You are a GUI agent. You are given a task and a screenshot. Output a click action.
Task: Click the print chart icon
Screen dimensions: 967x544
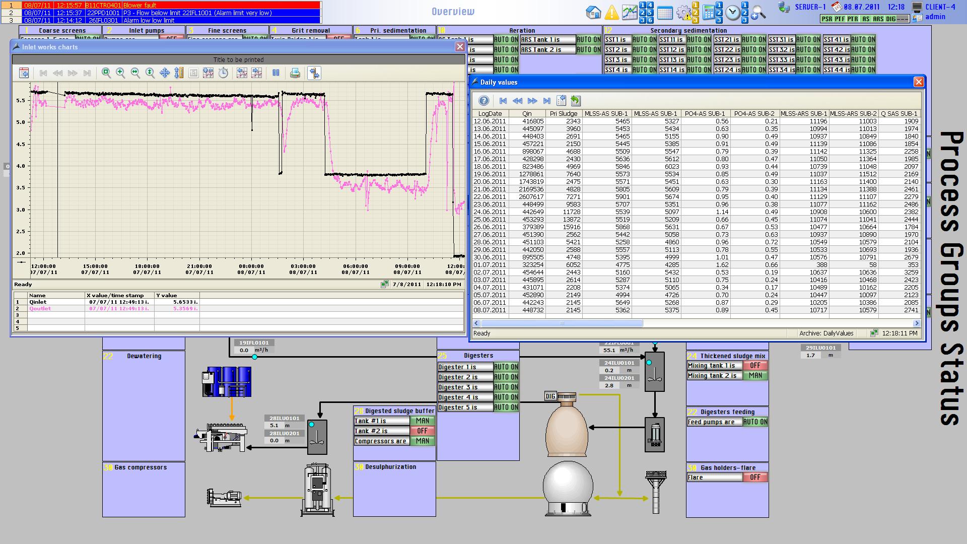[295, 73]
